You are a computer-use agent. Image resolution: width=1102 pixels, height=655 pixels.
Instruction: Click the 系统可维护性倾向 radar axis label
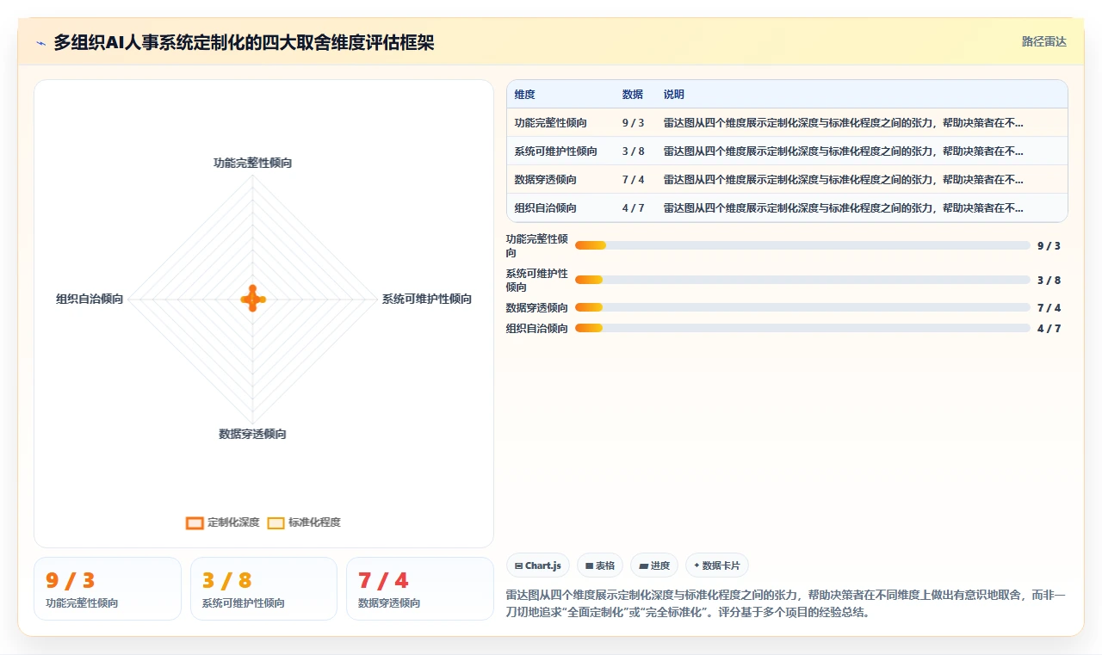[427, 299]
